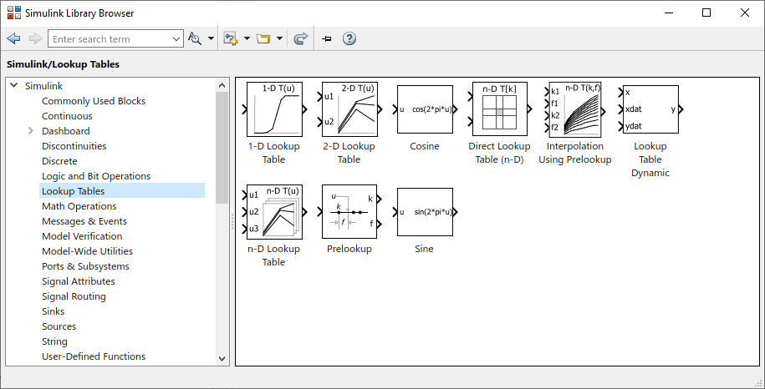This screenshot has width=765, height=389.
Task: Select the Prelookup block icon
Action: (x=349, y=212)
